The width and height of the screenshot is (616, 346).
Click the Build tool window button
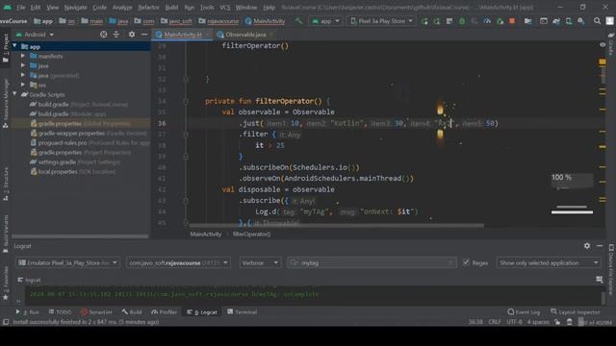[x=132, y=311]
